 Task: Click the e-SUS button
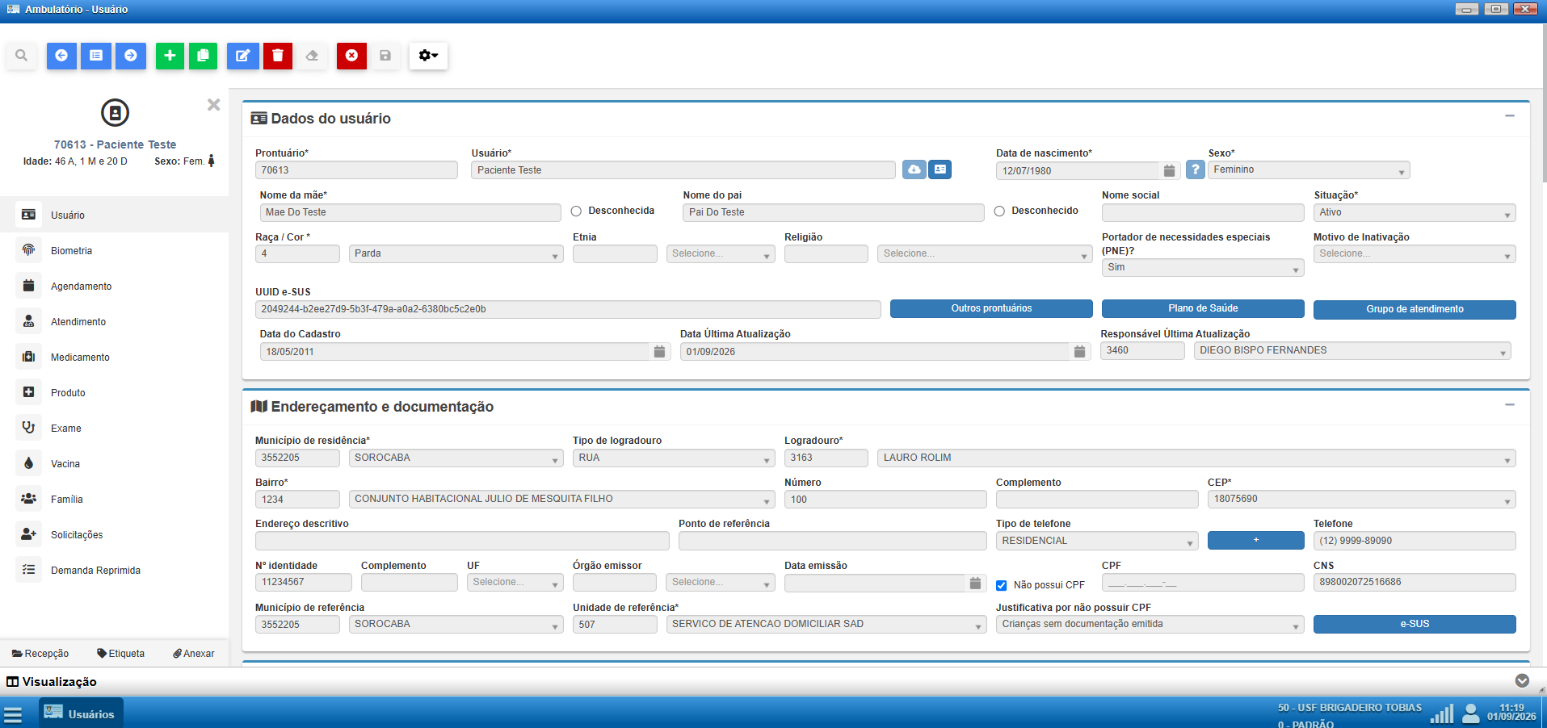(x=1415, y=624)
